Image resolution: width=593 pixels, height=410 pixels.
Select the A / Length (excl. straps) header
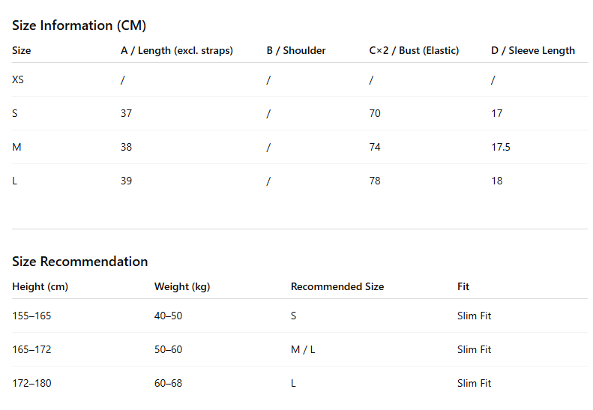(177, 50)
